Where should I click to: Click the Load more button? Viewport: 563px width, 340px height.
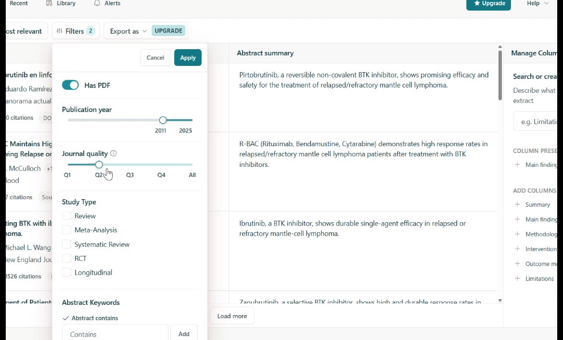(x=232, y=315)
